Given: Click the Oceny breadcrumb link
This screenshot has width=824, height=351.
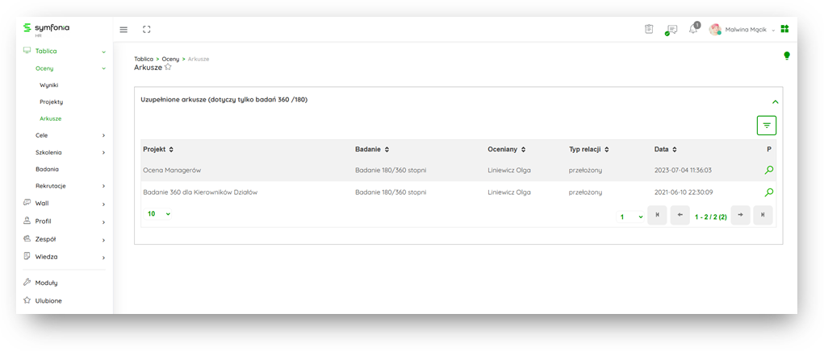Looking at the screenshot, I should [x=170, y=60].
